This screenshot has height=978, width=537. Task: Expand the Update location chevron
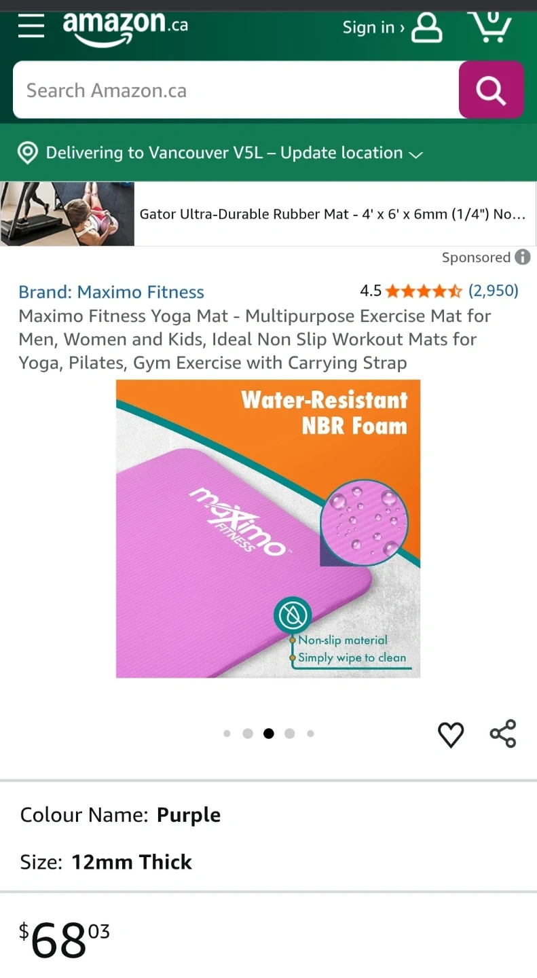(x=416, y=154)
